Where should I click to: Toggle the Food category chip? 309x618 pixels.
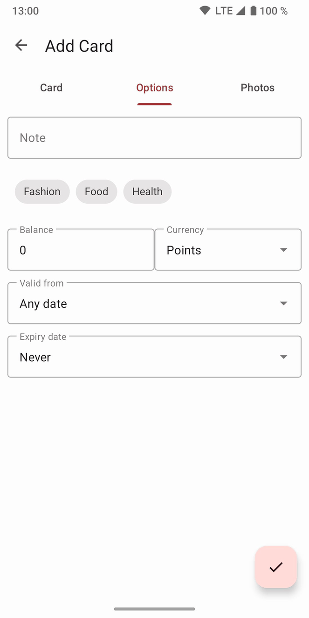pos(96,192)
